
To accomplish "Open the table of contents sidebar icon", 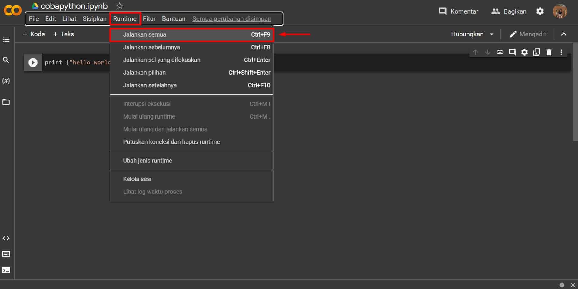I will click(x=6, y=39).
